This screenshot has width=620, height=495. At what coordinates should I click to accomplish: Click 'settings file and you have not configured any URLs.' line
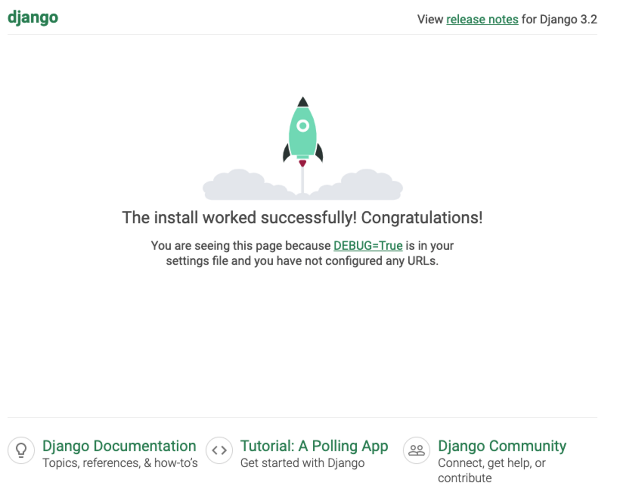302,261
